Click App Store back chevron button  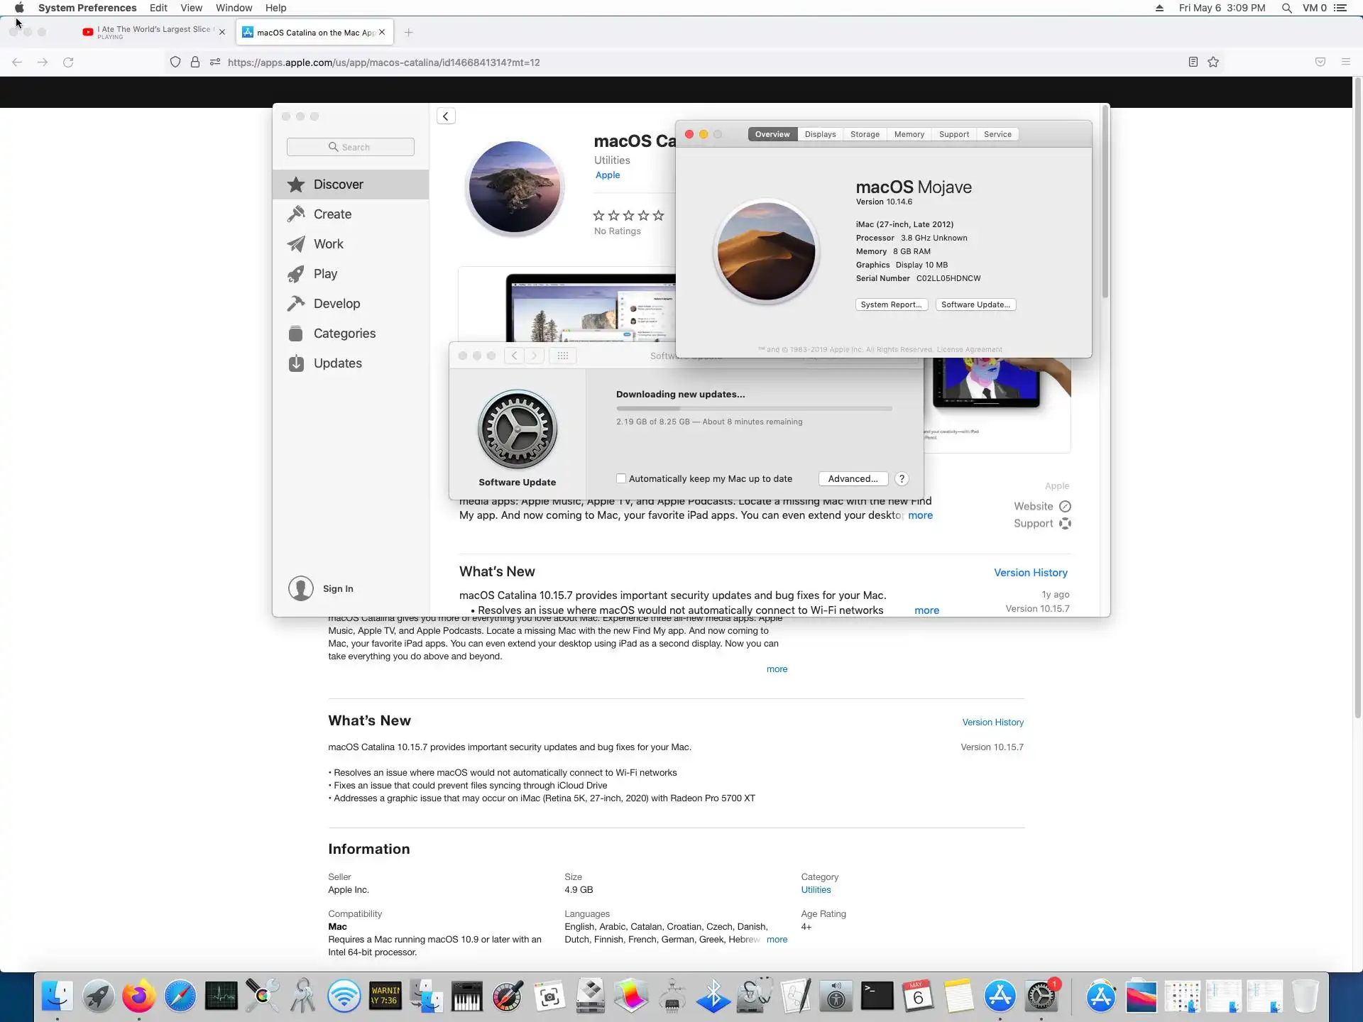coord(446,116)
